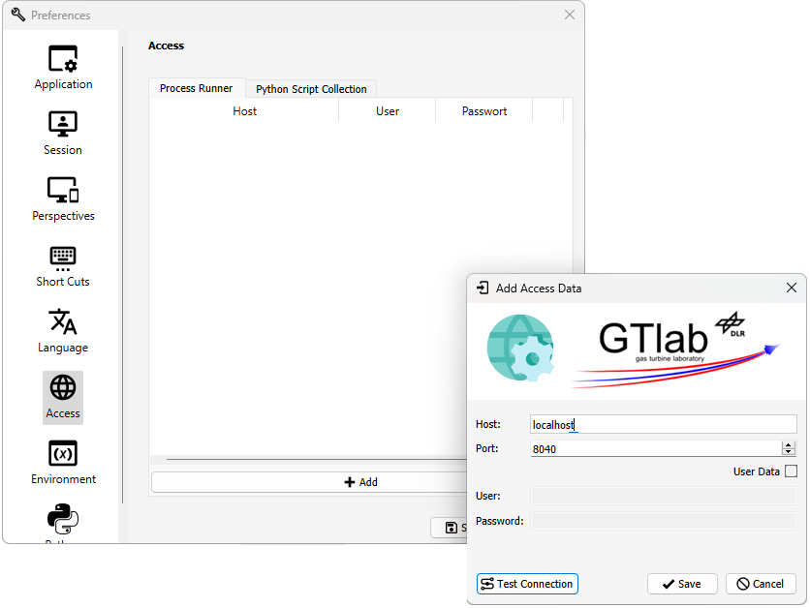Open the Perspectives preferences section
Image resolution: width=810 pixels, height=608 pixels.
63,199
